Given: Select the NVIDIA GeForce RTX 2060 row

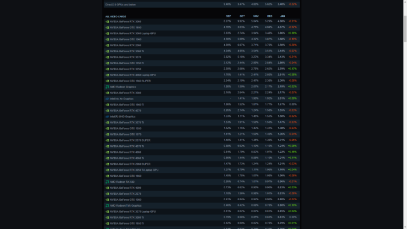Looking at the screenshot, I should [x=125, y=45].
